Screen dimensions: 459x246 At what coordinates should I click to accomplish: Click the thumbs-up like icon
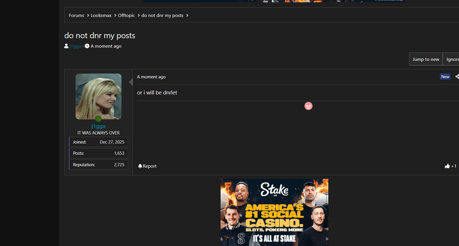447,166
